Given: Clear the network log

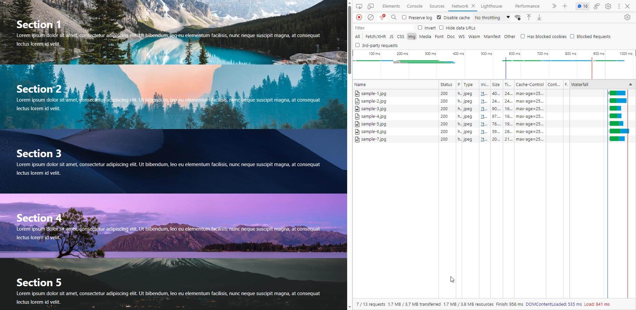Looking at the screenshot, I should click(371, 17).
